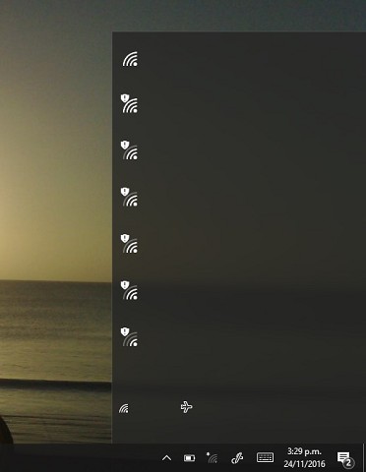Image resolution: width=366 pixels, height=472 pixels.
Task: Close network flyout via taskbar Wi-Fi icon
Action: (x=213, y=458)
